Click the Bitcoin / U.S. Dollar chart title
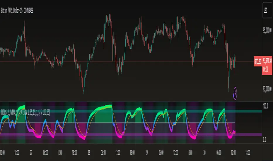Image resolution: width=273 pixels, height=161 pixels. [17, 11]
